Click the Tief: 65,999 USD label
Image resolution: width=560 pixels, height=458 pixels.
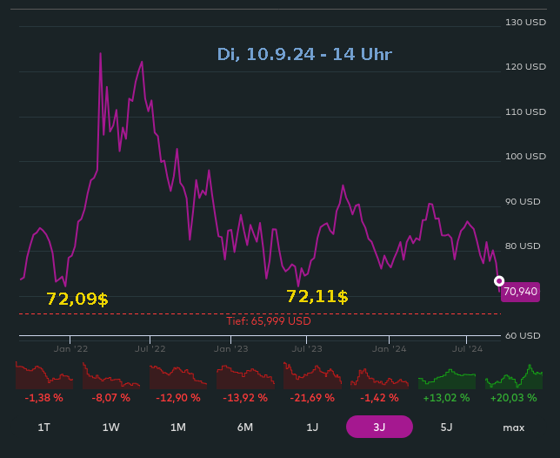(269, 321)
